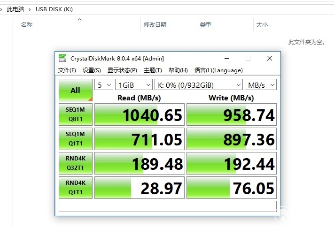Open the test count dropdown showing 5
The width and height of the screenshot is (334, 228).
(x=104, y=85)
